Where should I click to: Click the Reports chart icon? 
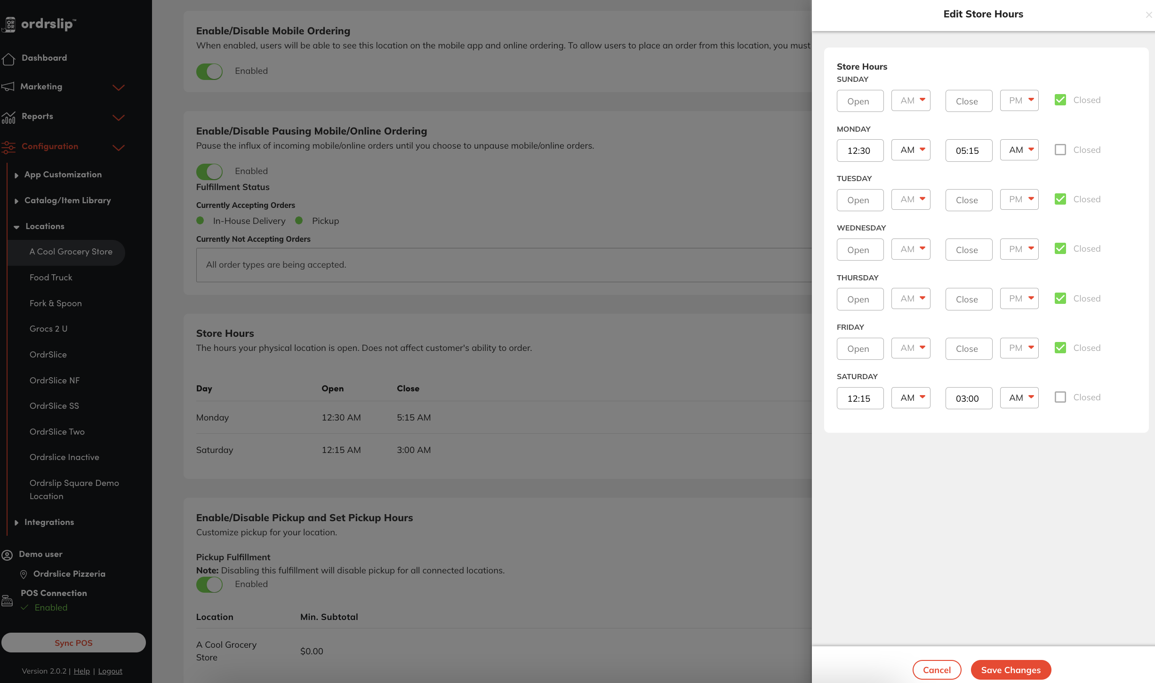(8, 117)
